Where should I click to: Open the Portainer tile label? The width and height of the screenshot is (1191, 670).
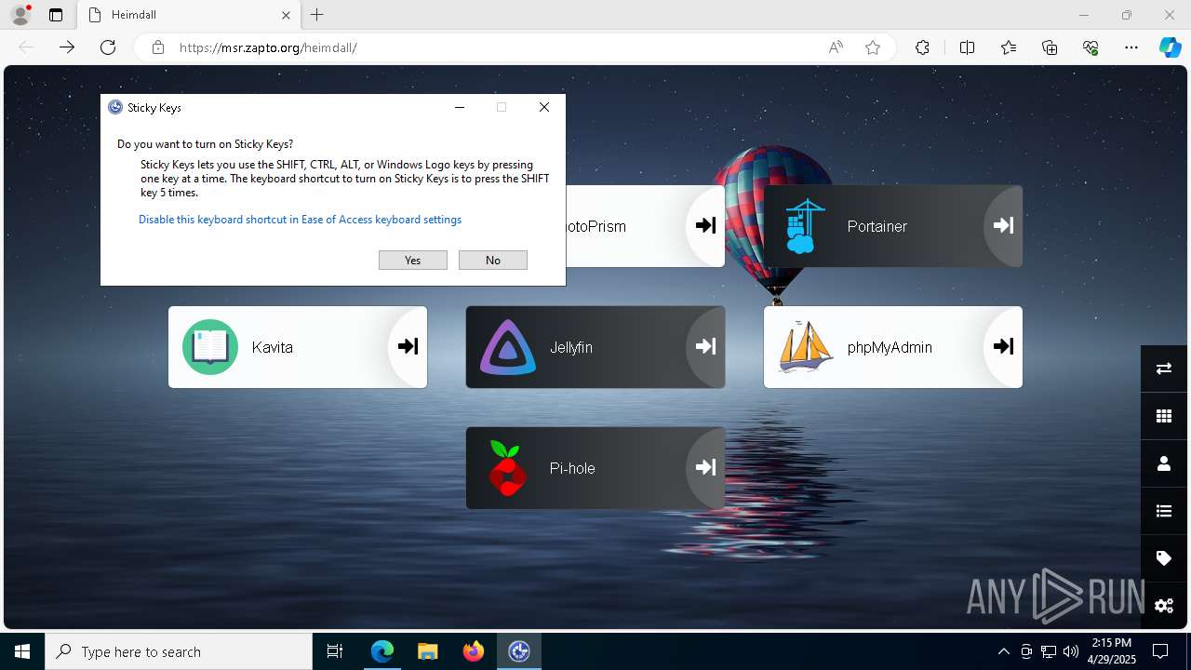coord(877,226)
